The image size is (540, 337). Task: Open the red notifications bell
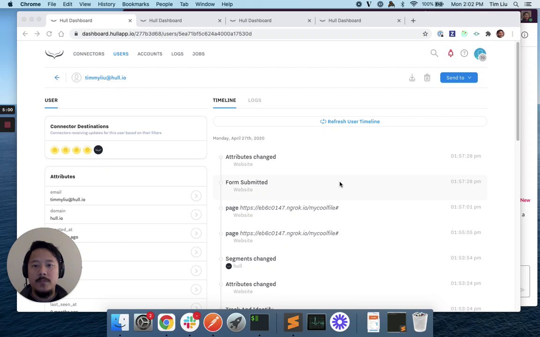450,53
